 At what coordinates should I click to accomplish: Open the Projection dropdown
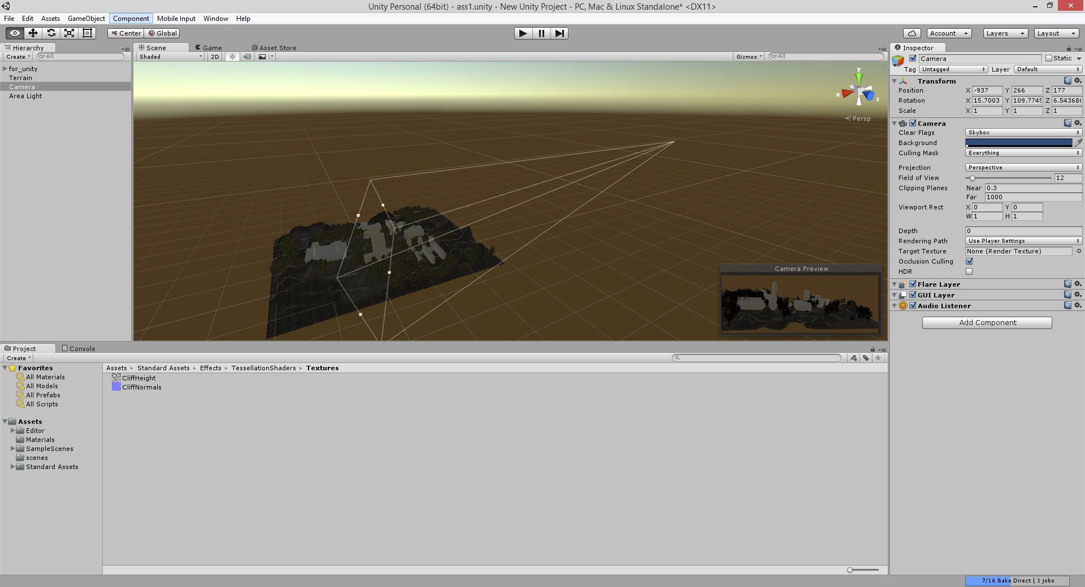tap(1023, 167)
